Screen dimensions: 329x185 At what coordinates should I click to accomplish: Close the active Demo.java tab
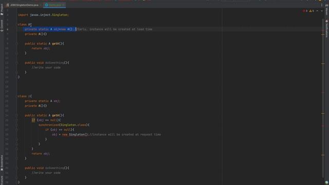pos(63,5)
